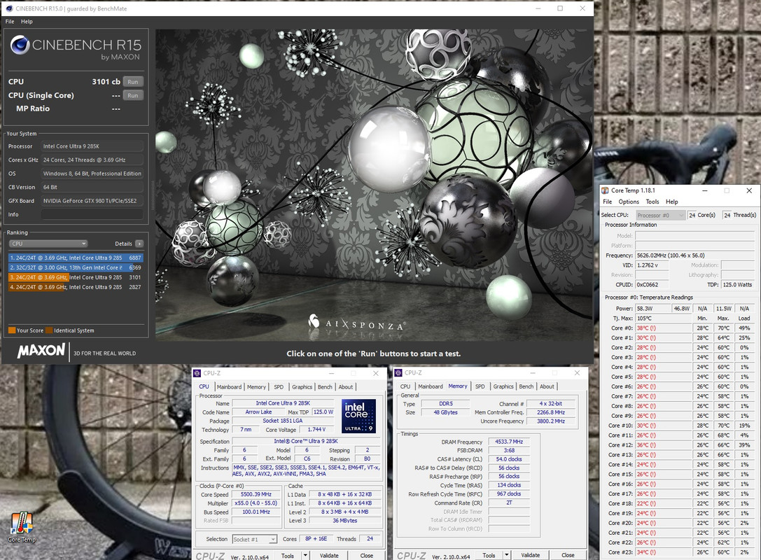
Task: Click the Details arrow button in Ranking
Action: (x=139, y=244)
